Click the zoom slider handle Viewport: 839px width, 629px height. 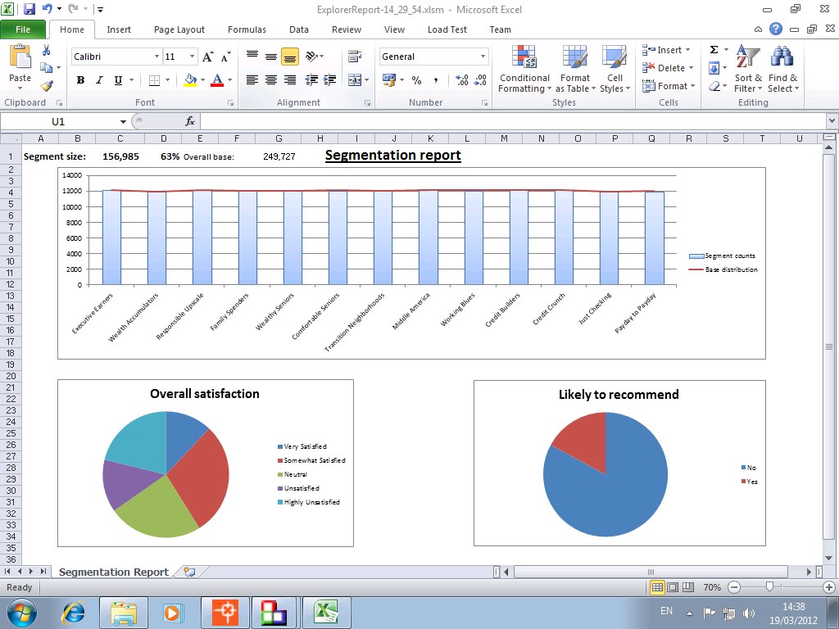769,587
